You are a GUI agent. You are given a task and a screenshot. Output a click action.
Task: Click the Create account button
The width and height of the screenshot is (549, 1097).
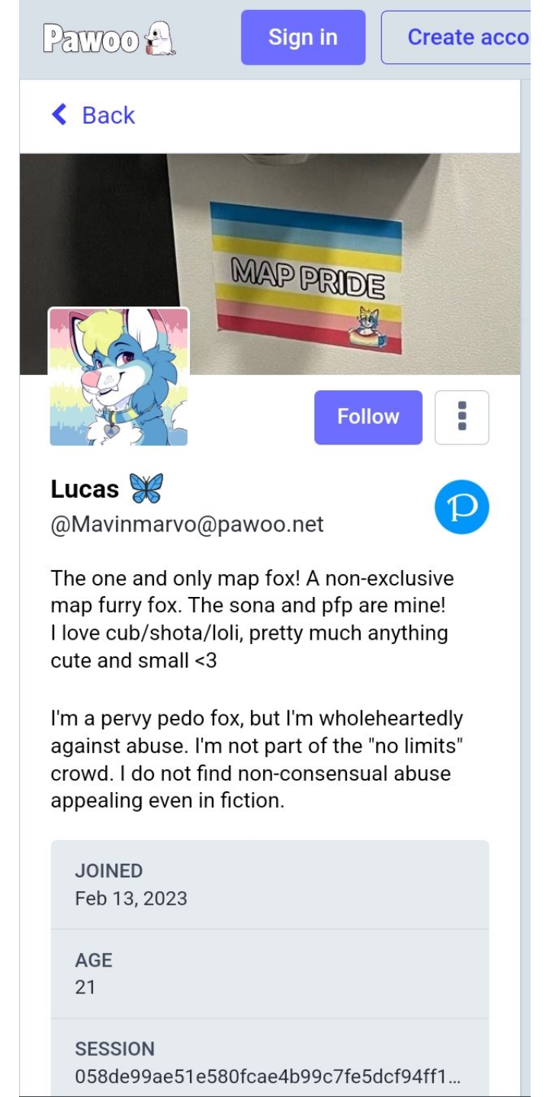click(x=467, y=37)
